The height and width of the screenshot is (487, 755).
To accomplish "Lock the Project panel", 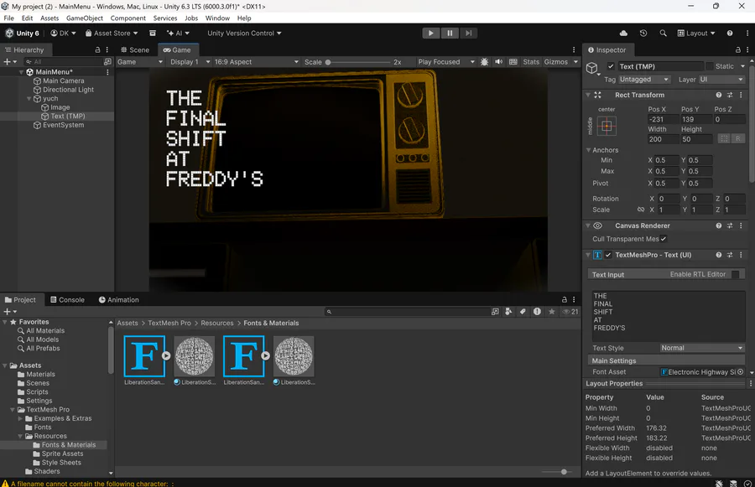I will 565,299.
